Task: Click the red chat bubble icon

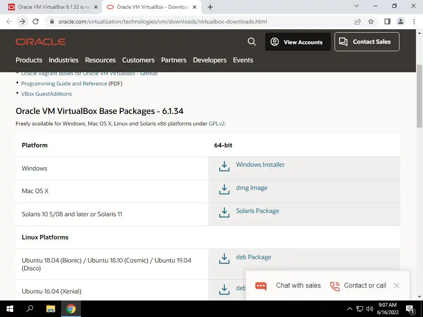Action: tap(261, 286)
